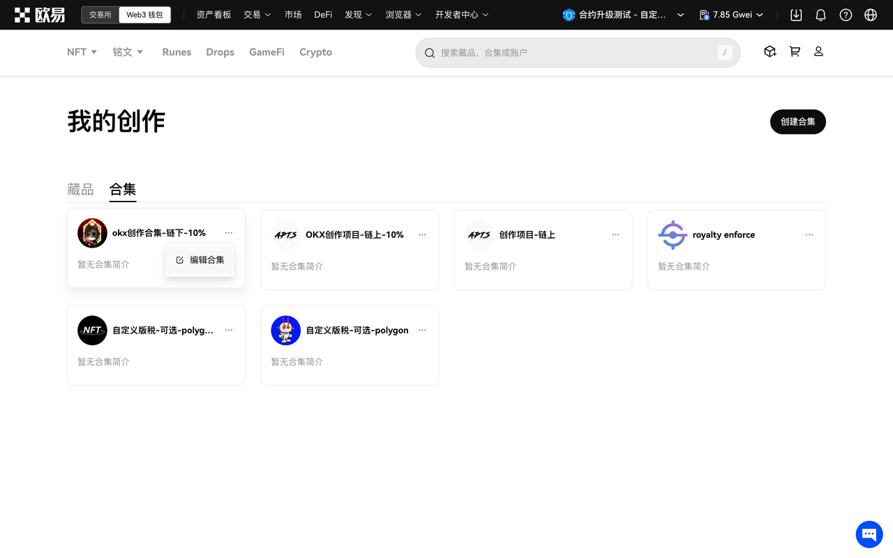This screenshot has width=893, height=558.
Task: Click the blue robot avatar thumbnail
Action: pyautogui.click(x=286, y=331)
